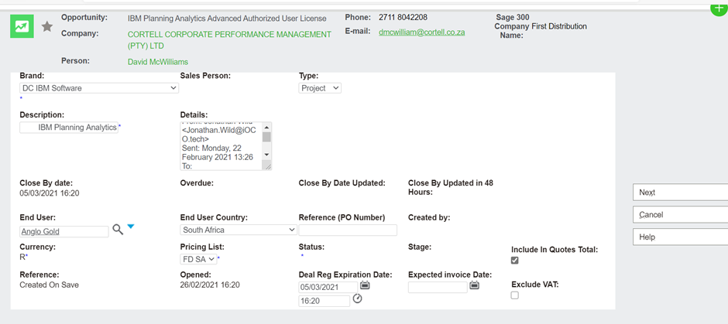Image resolution: width=728 pixels, height=324 pixels.
Task: Click the Next button
Action: click(x=680, y=193)
